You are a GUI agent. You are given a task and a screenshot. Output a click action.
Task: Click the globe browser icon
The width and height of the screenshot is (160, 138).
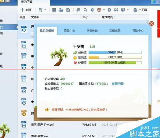pyautogui.click(x=109, y=10)
